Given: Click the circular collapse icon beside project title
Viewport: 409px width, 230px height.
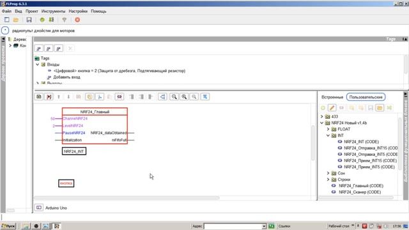Looking at the screenshot, I should pos(5,31).
